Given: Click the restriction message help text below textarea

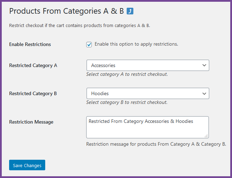Looking at the screenshot, I should [x=156, y=144].
